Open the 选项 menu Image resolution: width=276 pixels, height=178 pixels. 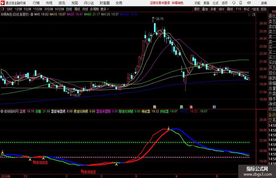[x=224, y=3]
